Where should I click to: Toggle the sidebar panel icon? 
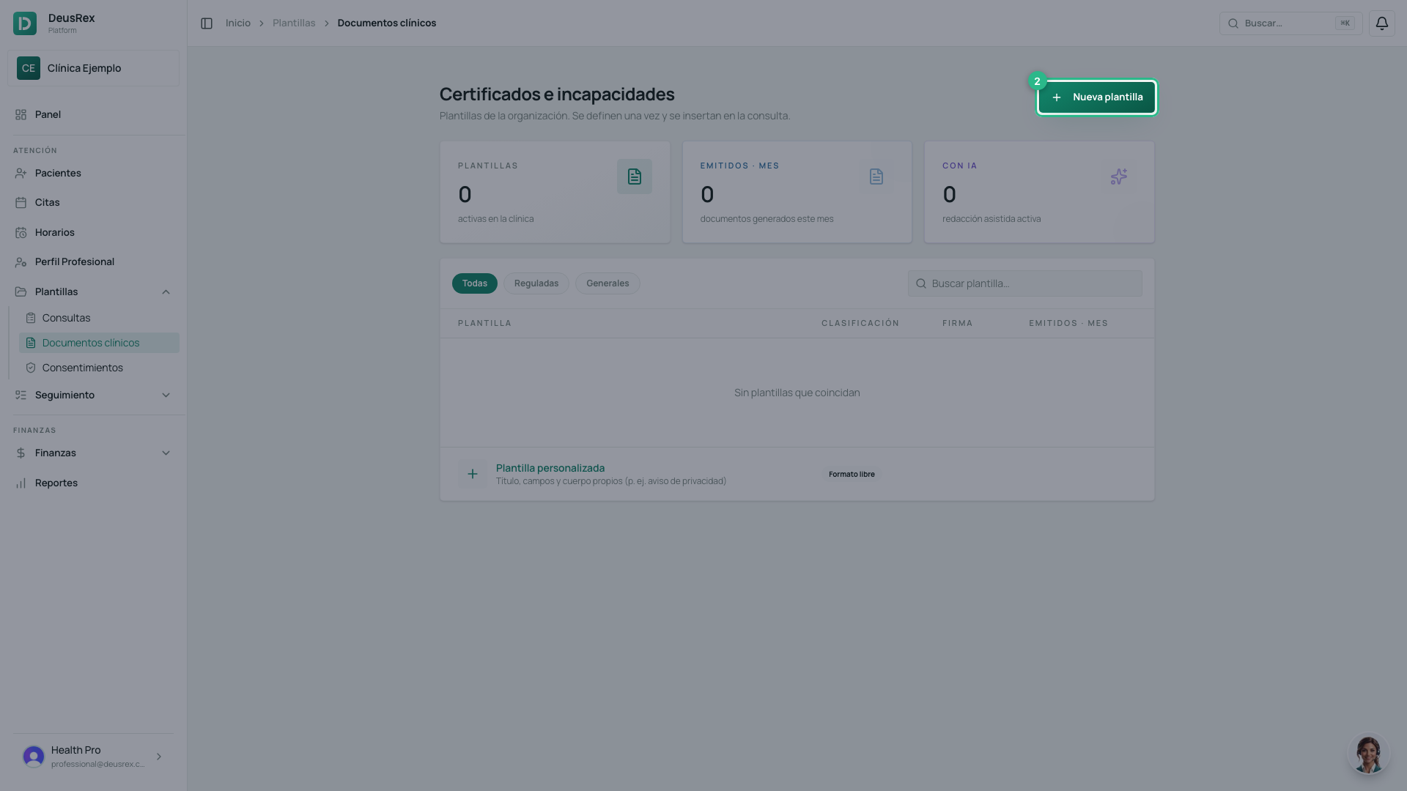[207, 23]
